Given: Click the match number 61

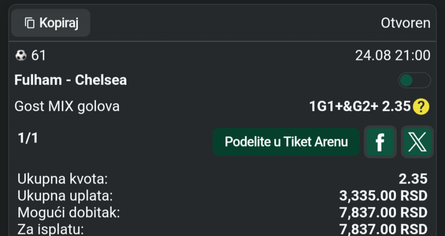Looking at the screenshot, I should (x=38, y=55).
